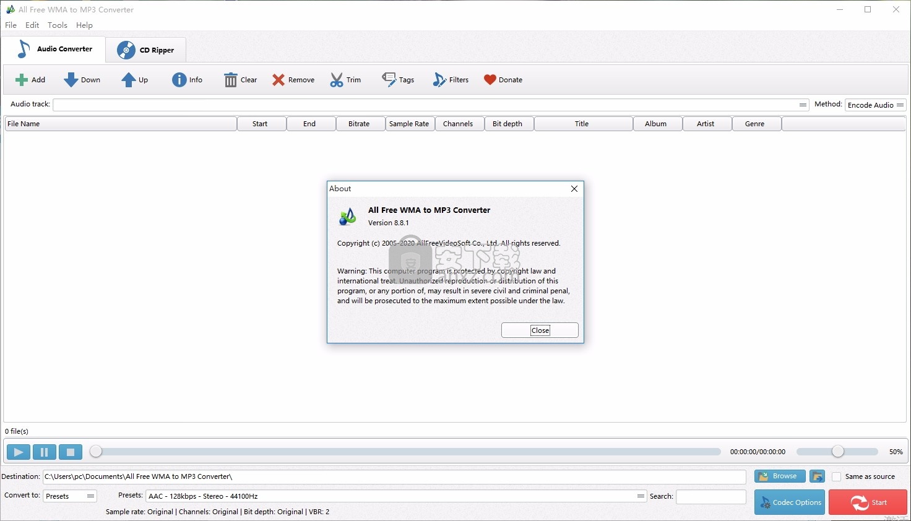Play the audio preview
The image size is (911, 521).
coord(19,452)
